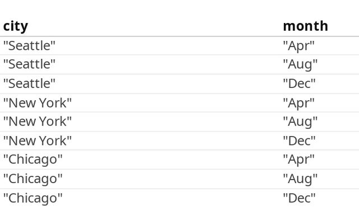The height and width of the screenshot is (224, 359).
Task: Click the month column header
Action: click(305, 26)
